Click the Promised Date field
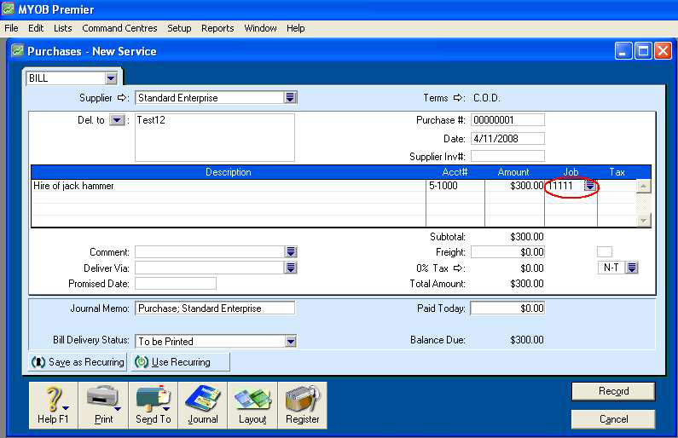Screen dimensions: 678x438 pos(176,284)
